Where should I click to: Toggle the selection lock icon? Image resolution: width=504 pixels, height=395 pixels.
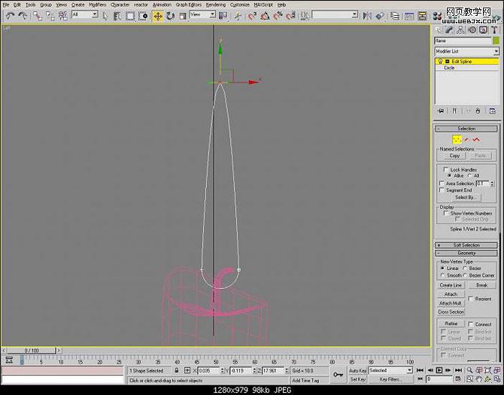click(x=177, y=370)
